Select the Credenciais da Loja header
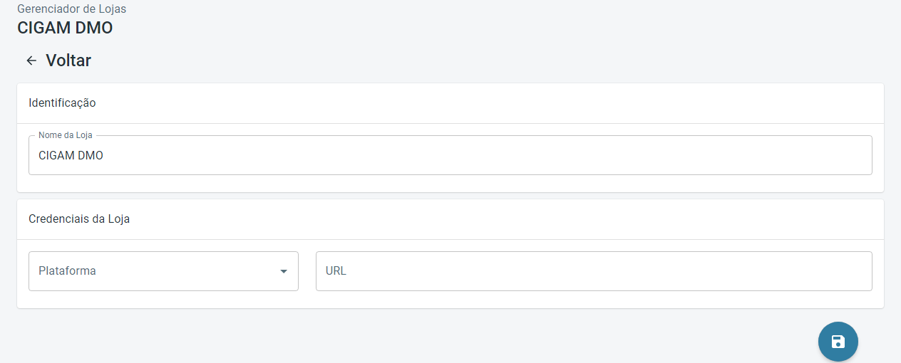This screenshot has height=363, width=901. pyautogui.click(x=79, y=219)
